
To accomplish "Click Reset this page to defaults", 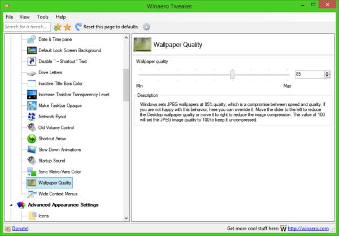I will [107, 27].
